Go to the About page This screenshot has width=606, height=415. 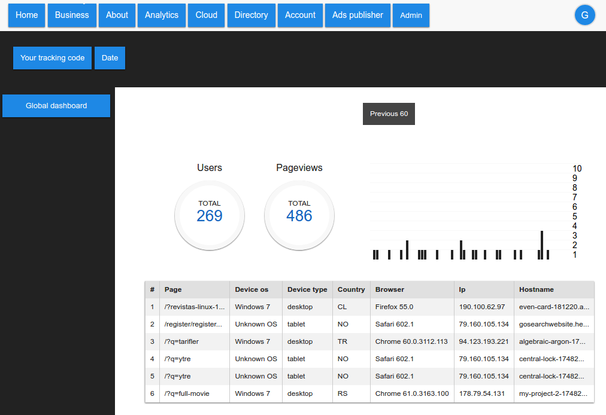tap(117, 16)
